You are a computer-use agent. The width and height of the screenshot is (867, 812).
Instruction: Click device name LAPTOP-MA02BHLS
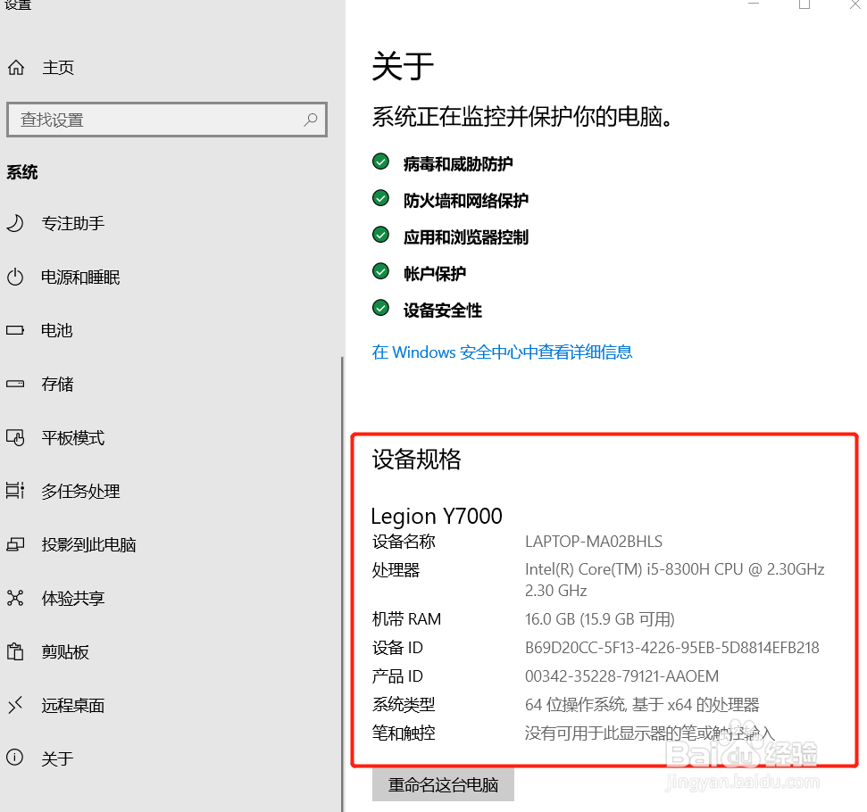click(x=593, y=541)
